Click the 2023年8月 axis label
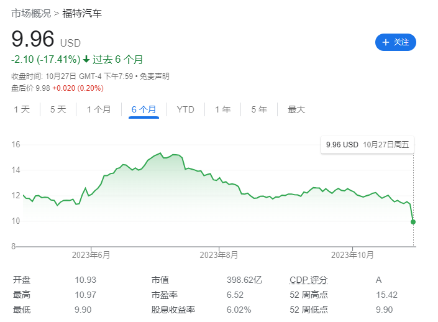Screen dimensions: 438x322 coord(219,255)
